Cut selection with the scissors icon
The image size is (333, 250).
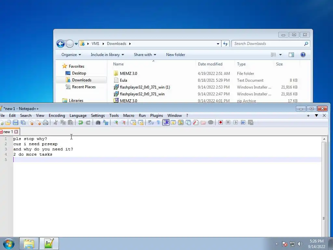point(56,122)
